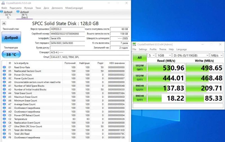
Task: Click status icon of Reallocation Event Count row
Action: (4, 123)
